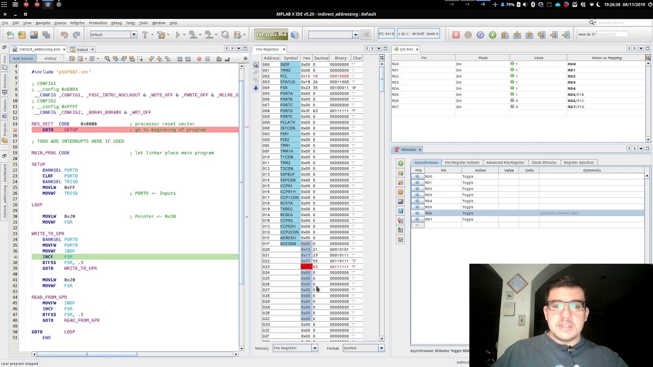
Task: Click the memory usage progress bar
Action: [x=271, y=35]
